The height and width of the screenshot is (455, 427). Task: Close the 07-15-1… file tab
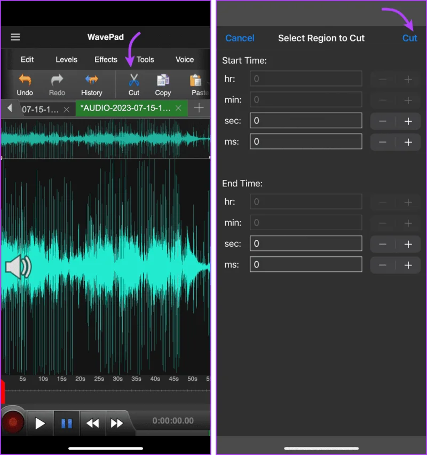(x=66, y=109)
